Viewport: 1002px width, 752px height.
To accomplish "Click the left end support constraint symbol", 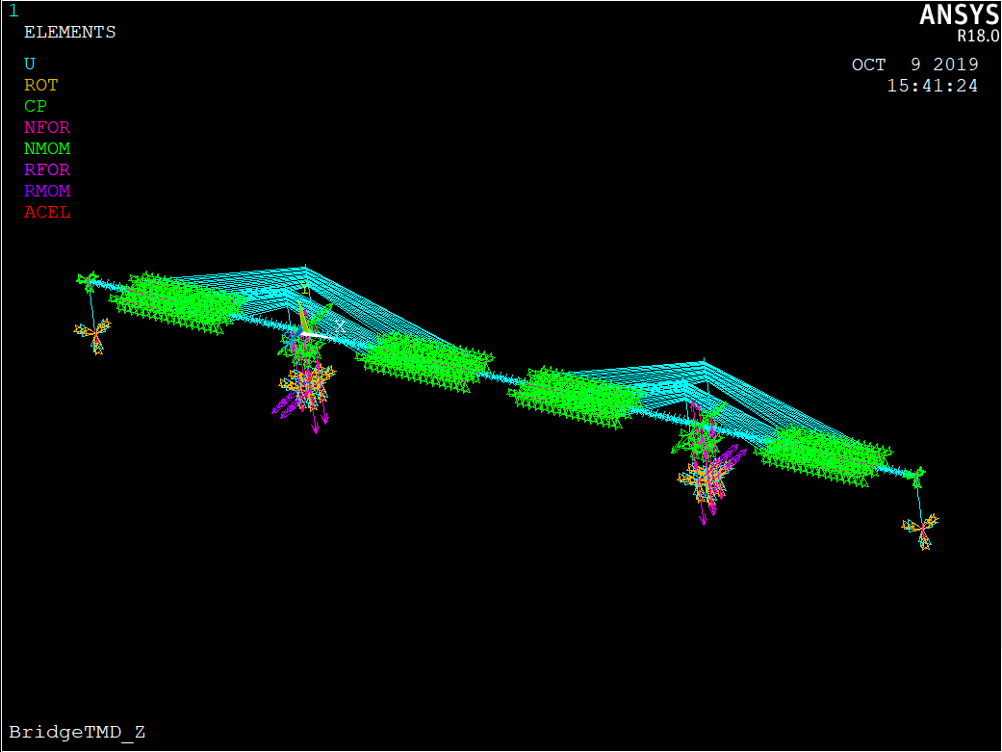I will click(x=93, y=336).
